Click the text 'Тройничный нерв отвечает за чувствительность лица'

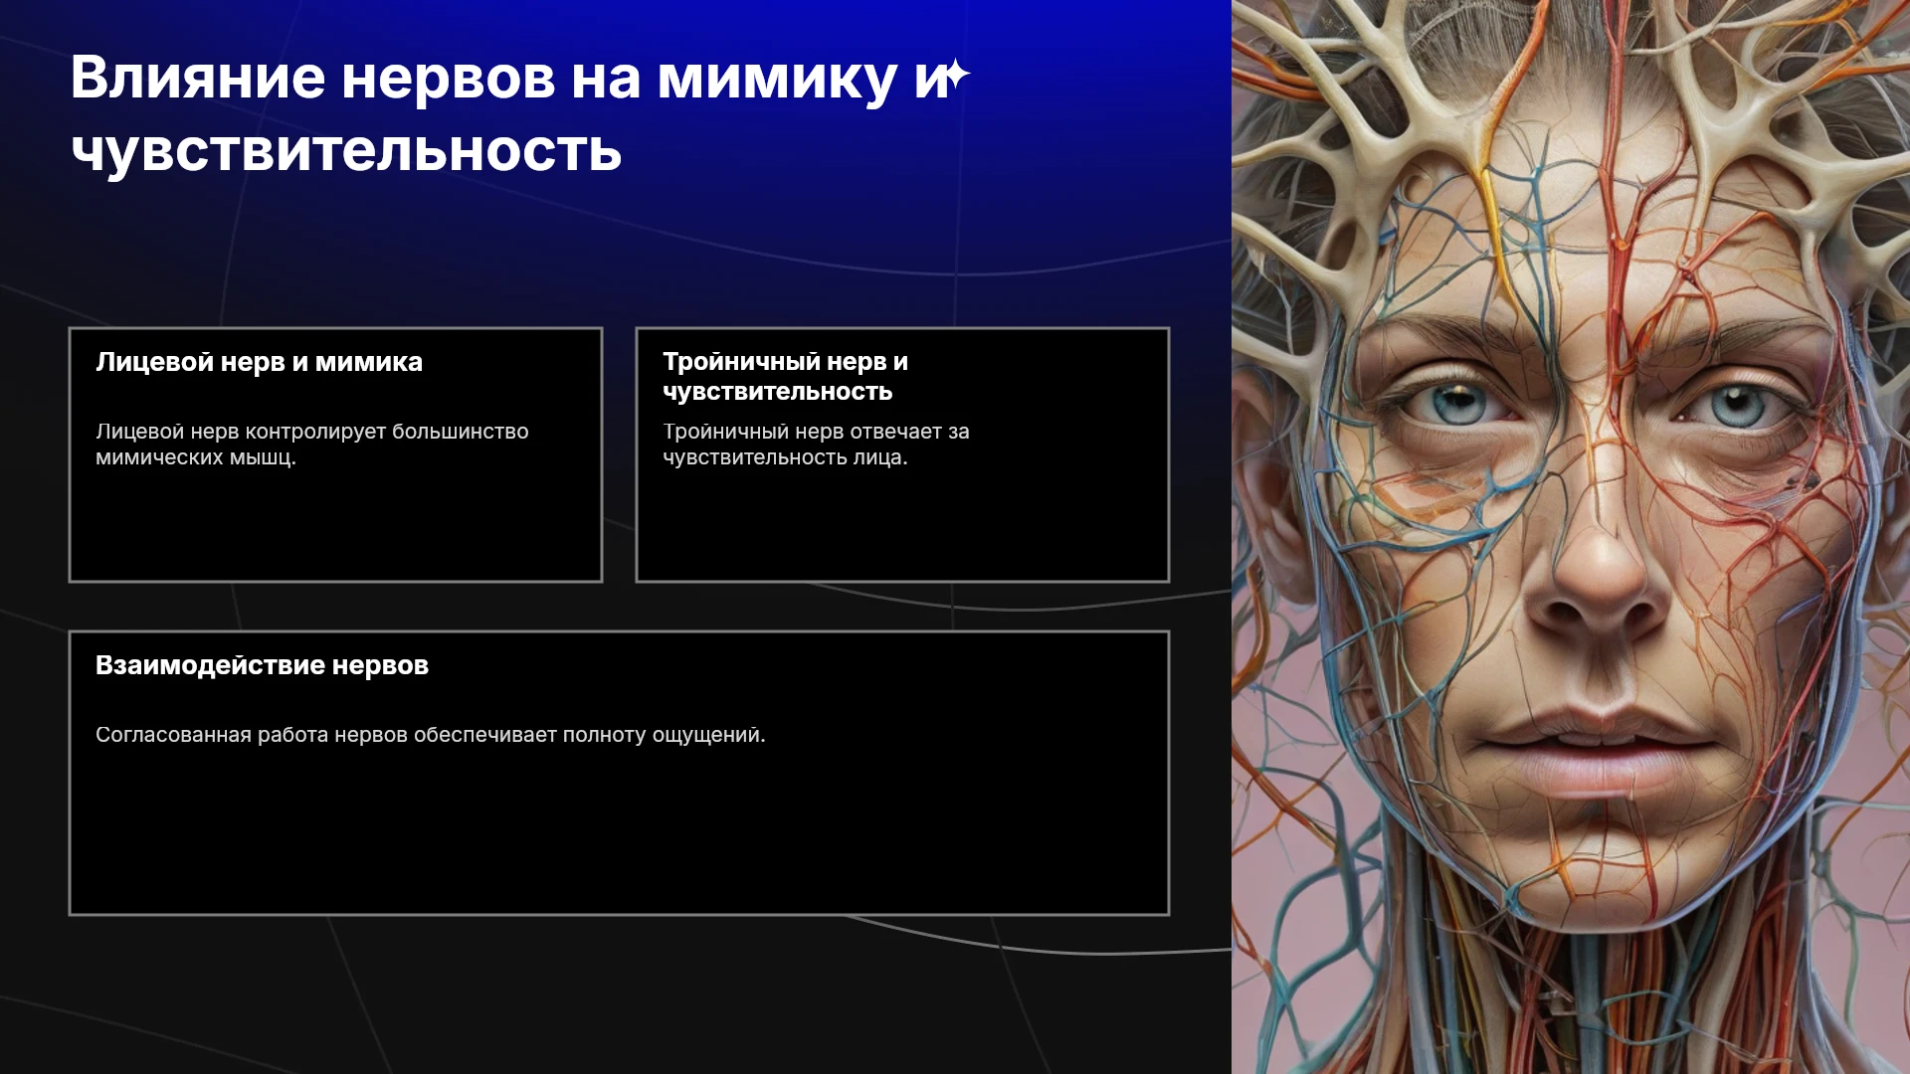tap(816, 445)
